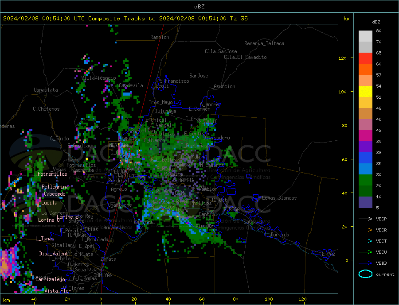399x305 pixels.
Task: Click the '-20' tick on the horizontal axis
Action: point(66,299)
